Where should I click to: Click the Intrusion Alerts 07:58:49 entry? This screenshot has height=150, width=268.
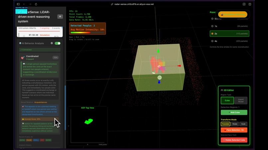40,35
